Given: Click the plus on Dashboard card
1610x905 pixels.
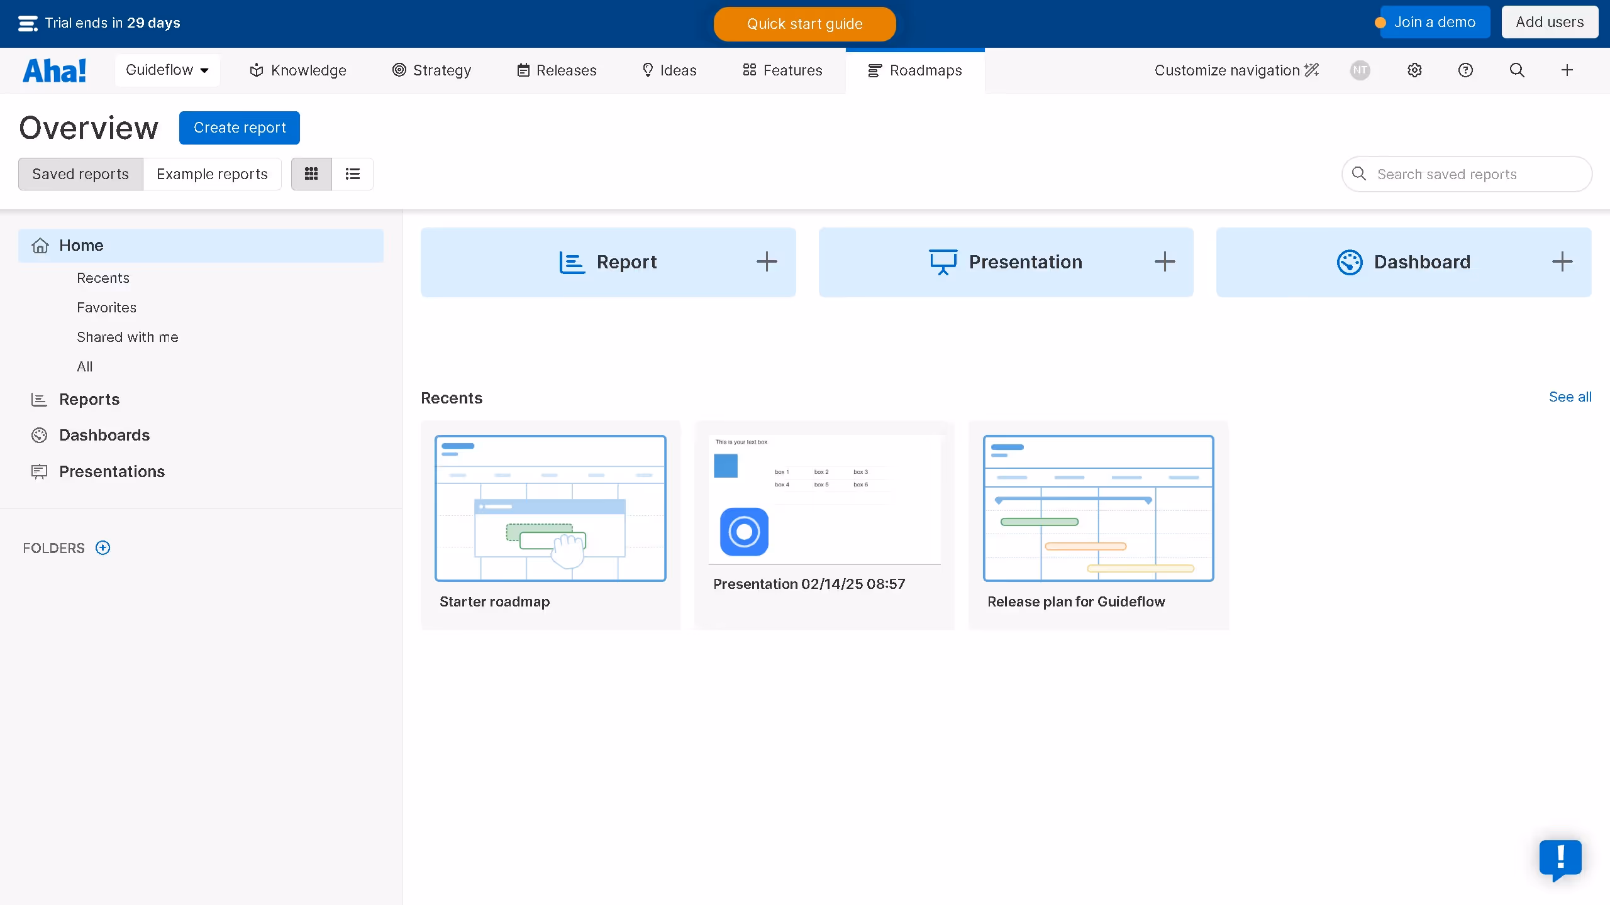Looking at the screenshot, I should (1562, 262).
